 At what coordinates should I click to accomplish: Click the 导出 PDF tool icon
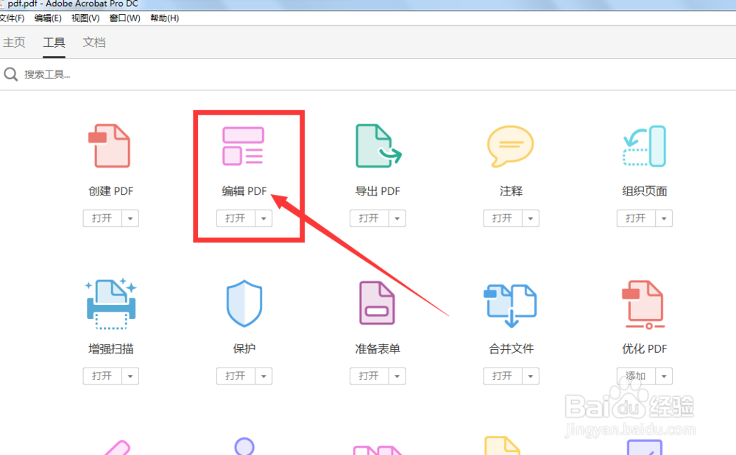click(377, 146)
